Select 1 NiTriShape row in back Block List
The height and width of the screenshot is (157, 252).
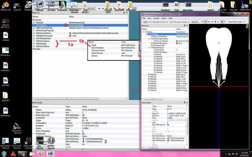coord(80,25)
